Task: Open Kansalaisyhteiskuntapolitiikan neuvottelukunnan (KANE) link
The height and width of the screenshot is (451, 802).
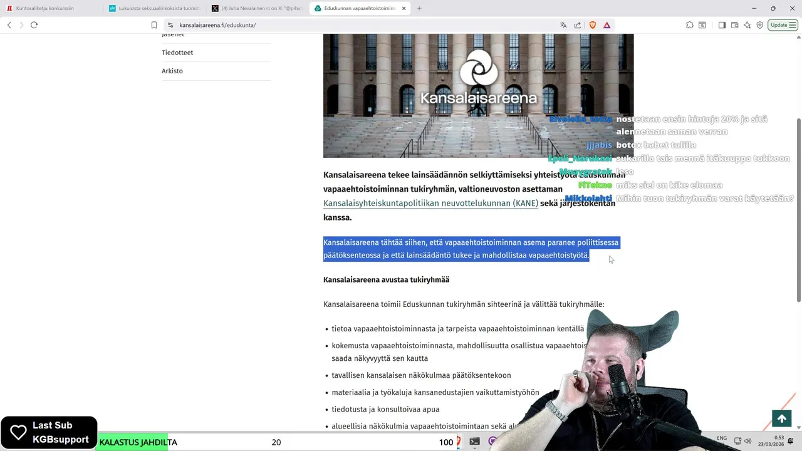Action: (430, 204)
